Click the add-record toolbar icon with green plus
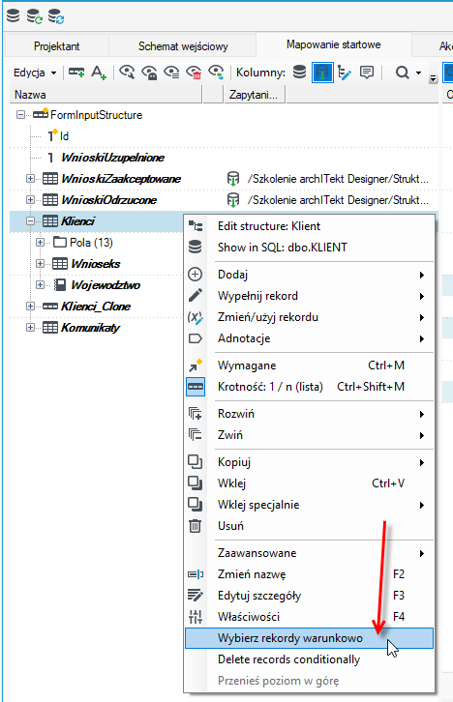453x702 pixels. 76,73
